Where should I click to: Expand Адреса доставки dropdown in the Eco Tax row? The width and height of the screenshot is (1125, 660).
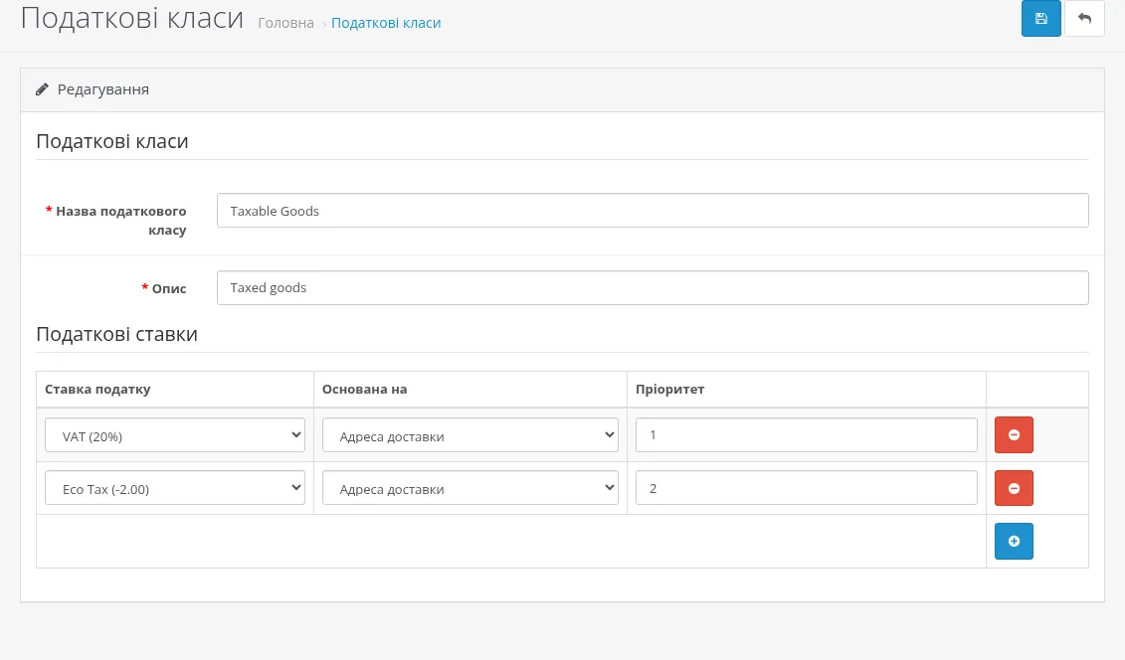click(469, 489)
